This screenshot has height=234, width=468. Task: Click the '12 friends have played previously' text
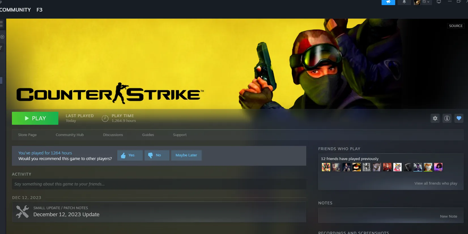click(x=350, y=159)
